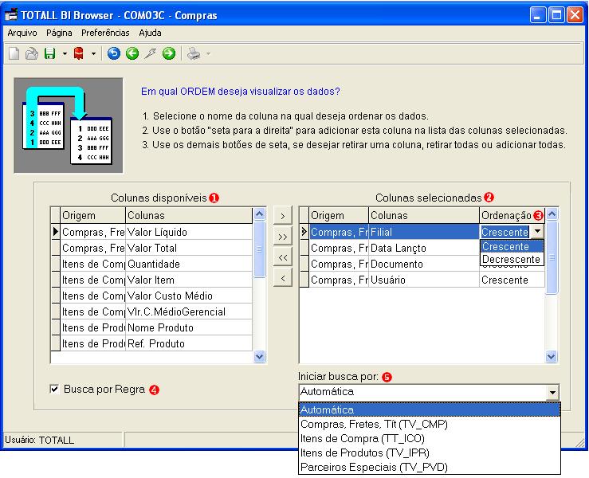Close the TOTALL BI Browser window
The width and height of the screenshot is (589, 478).
click(575, 15)
